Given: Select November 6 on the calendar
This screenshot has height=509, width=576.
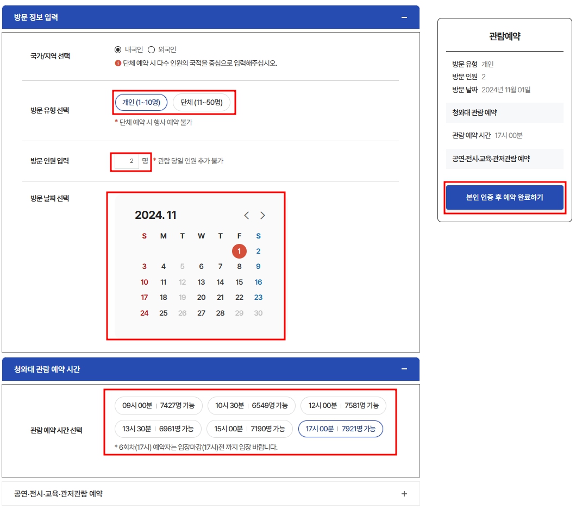Looking at the screenshot, I should [x=201, y=267].
